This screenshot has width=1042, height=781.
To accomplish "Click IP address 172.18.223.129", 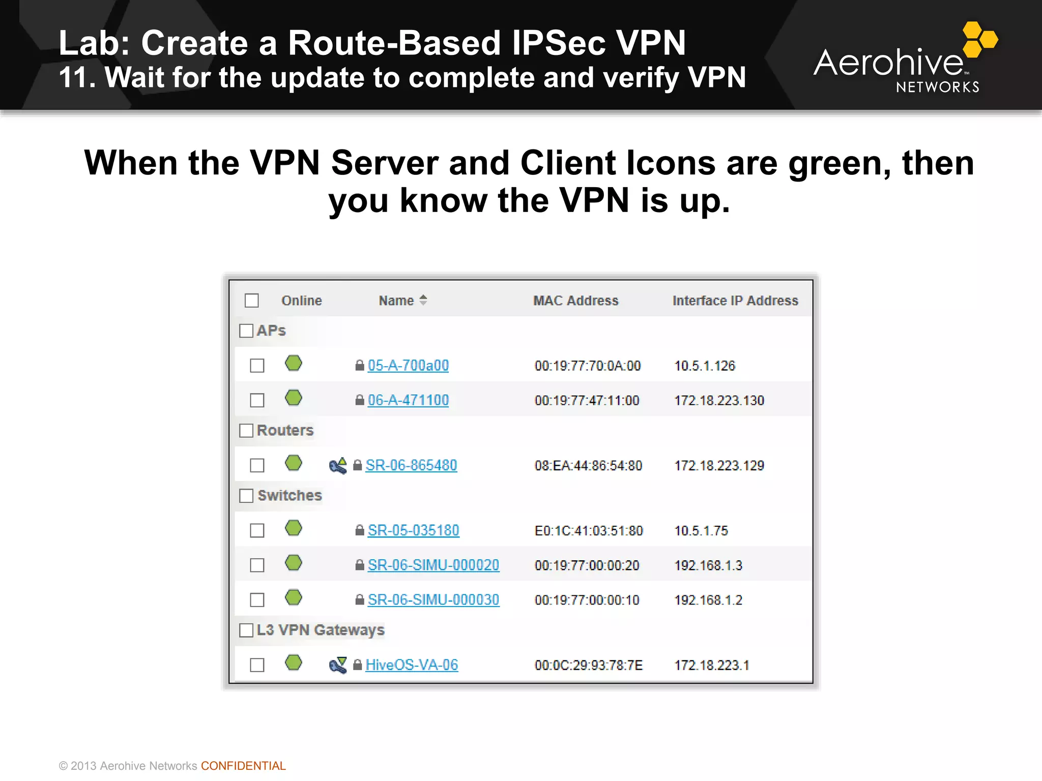I will pyautogui.click(x=719, y=465).
